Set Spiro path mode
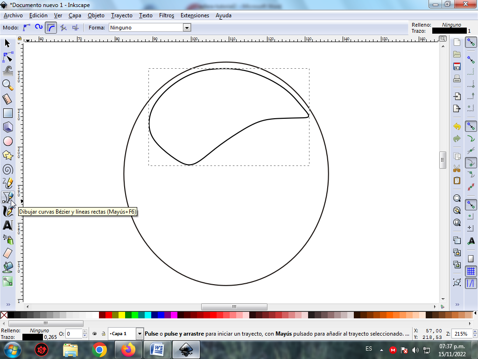Viewport: 478px width, 359px height. coord(39,28)
